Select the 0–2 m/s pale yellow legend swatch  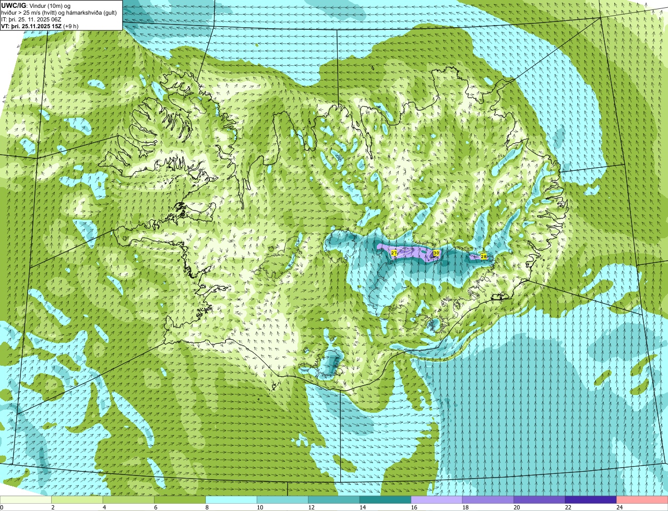click(26, 500)
